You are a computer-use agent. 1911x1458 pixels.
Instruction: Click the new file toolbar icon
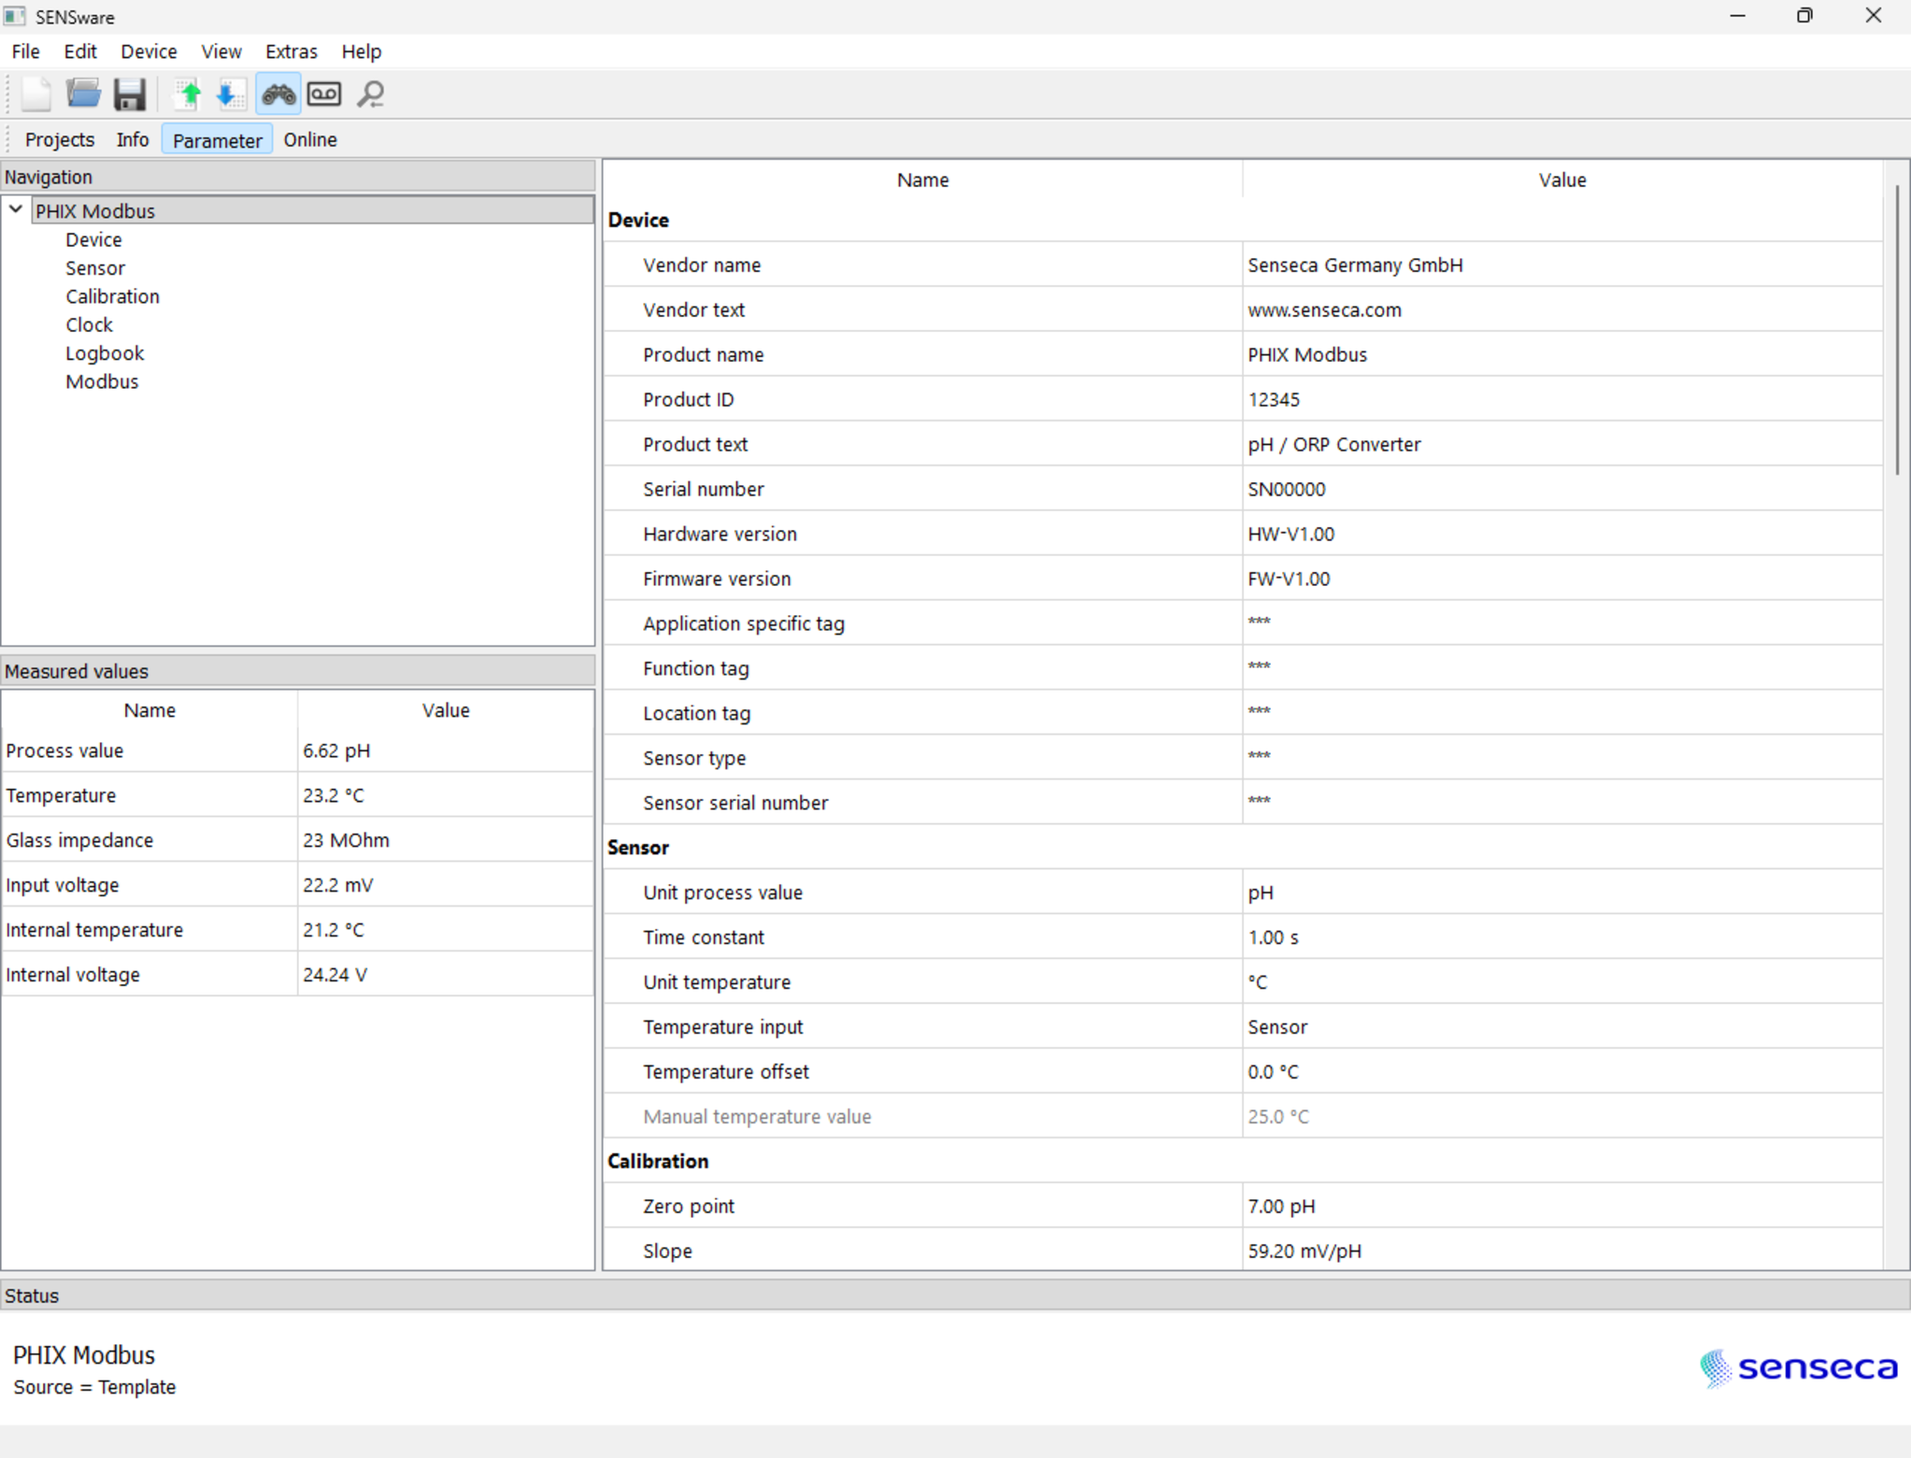click(37, 94)
